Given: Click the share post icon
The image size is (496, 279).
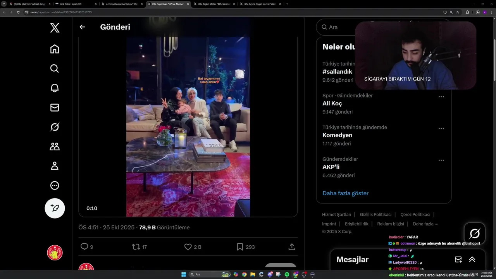Looking at the screenshot, I should point(292,246).
